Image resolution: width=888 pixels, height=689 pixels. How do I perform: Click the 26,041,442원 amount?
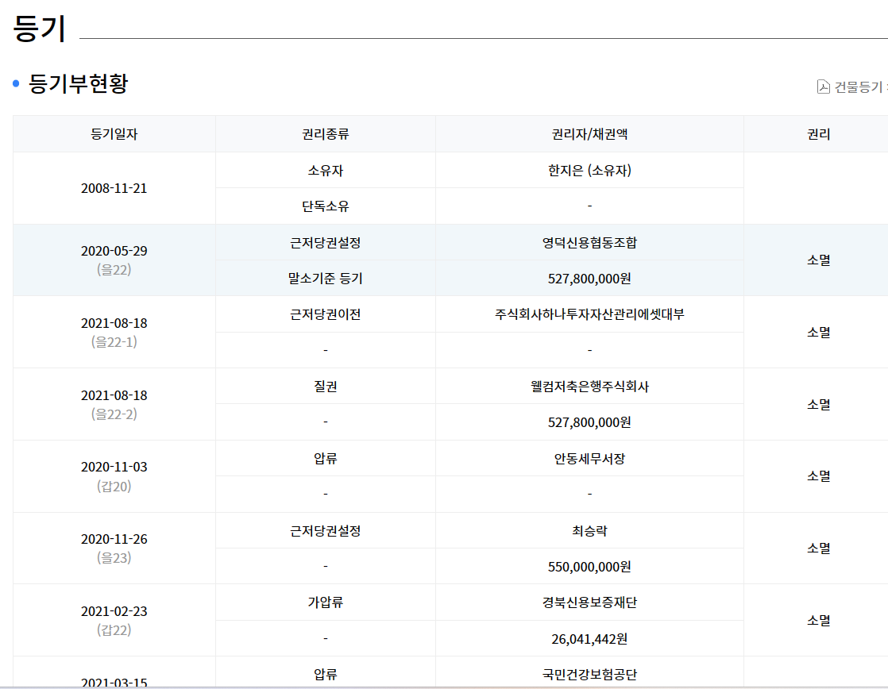(x=589, y=639)
